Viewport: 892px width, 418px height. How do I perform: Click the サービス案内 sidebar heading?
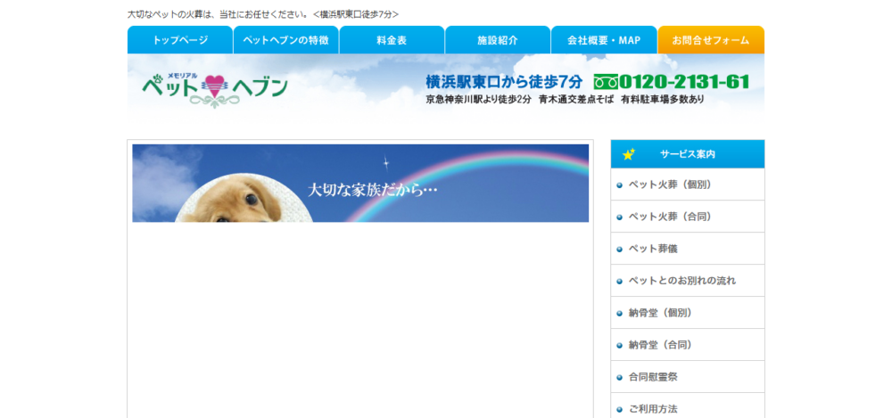click(x=688, y=154)
